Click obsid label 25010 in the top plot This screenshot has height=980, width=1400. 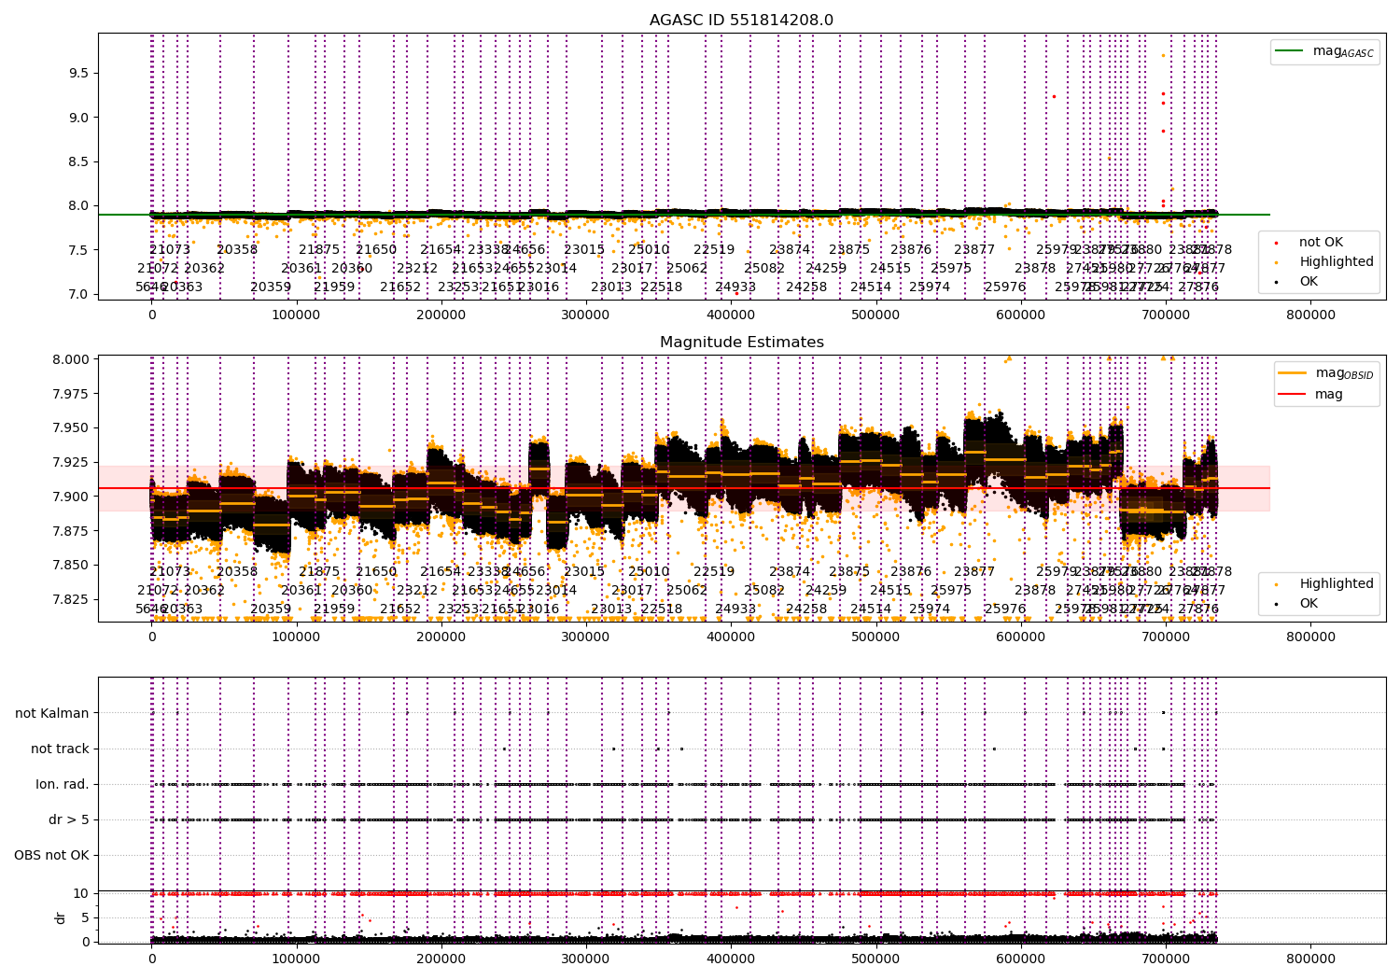pyautogui.click(x=649, y=250)
